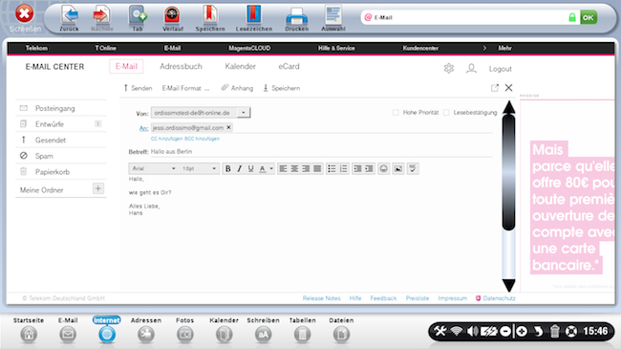Open settings gear icon next to Logout
Screen dimensions: 621x349
(449, 68)
